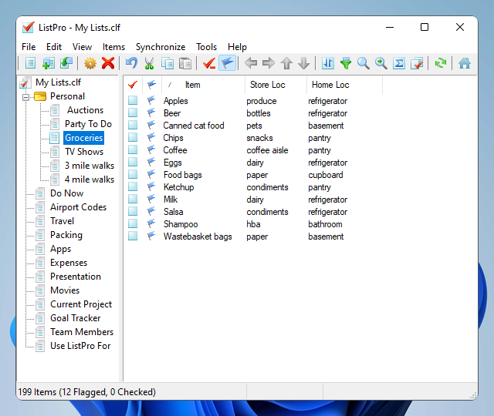This screenshot has width=494, height=416.
Task: Open the Synchronize menu
Action: pyautogui.click(x=161, y=47)
